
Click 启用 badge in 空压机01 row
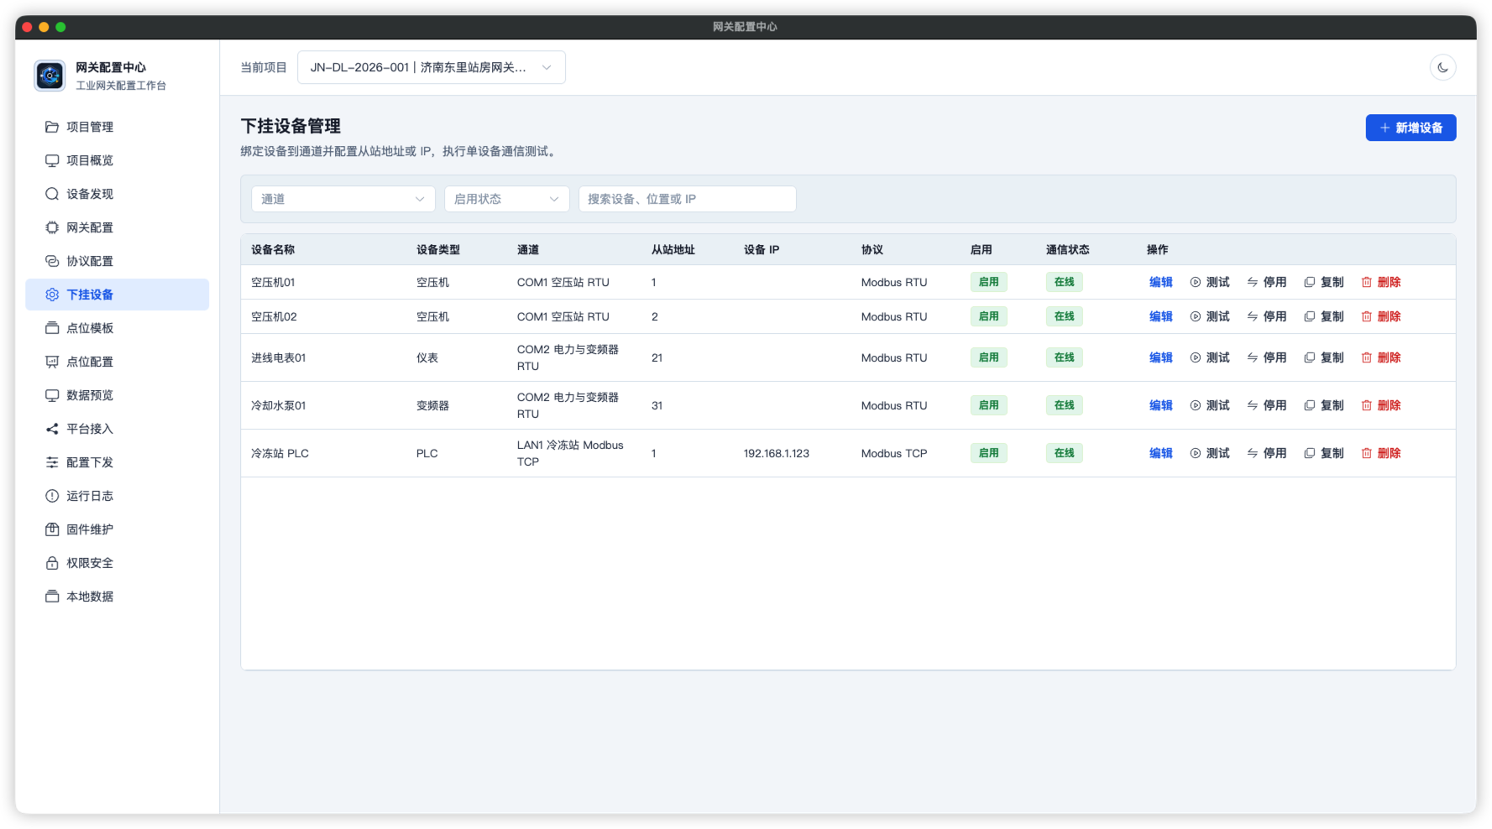pyautogui.click(x=988, y=282)
